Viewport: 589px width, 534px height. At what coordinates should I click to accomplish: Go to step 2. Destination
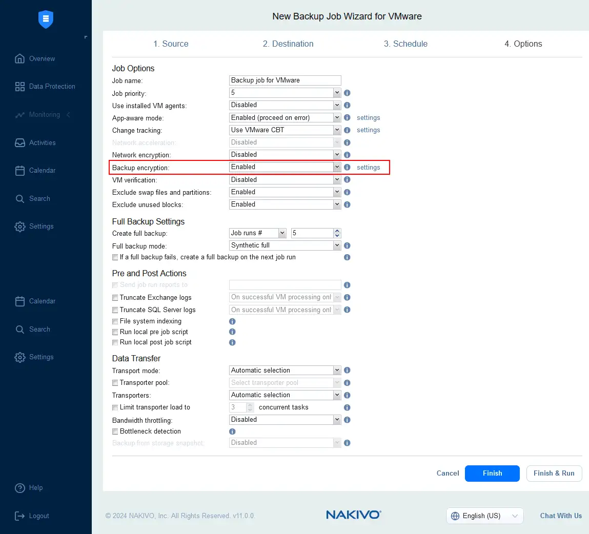pyautogui.click(x=288, y=44)
